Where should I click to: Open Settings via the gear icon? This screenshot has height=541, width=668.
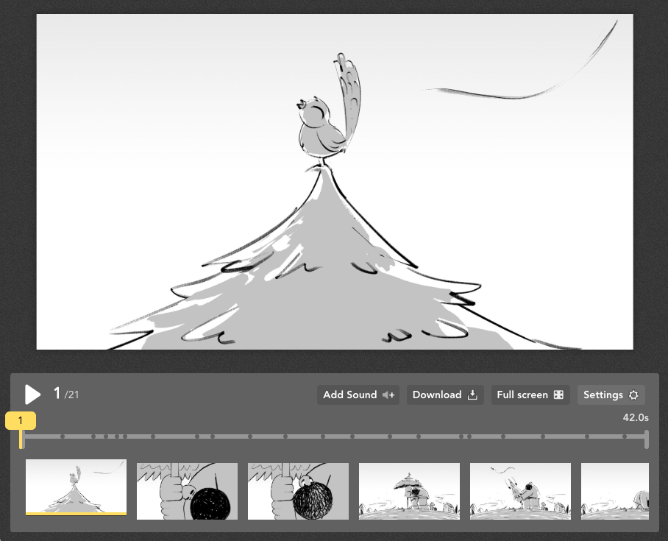pyautogui.click(x=633, y=395)
